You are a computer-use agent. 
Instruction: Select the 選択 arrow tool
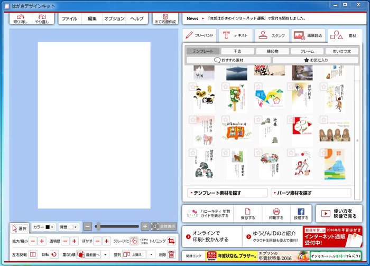pos(20,229)
